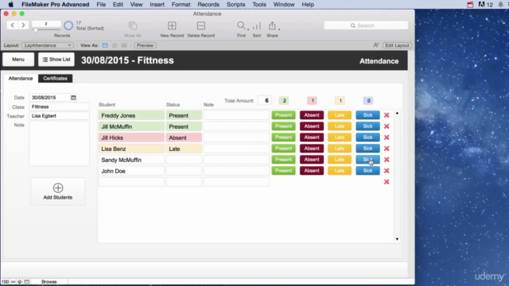This screenshot has width=509, height=286.
Task: Open the notification bell in menu bar
Action: [500, 5]
